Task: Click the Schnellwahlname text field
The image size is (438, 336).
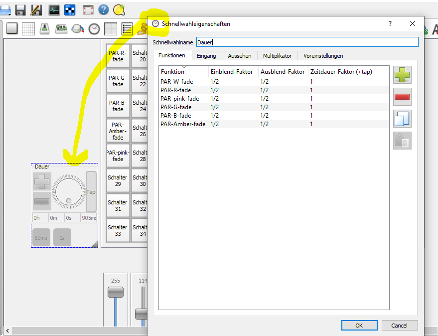Action: [306, 42]
